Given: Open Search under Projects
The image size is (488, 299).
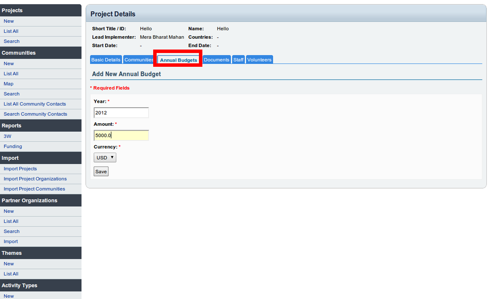Looking at the screenshot, I should click(x=12, y=41).
